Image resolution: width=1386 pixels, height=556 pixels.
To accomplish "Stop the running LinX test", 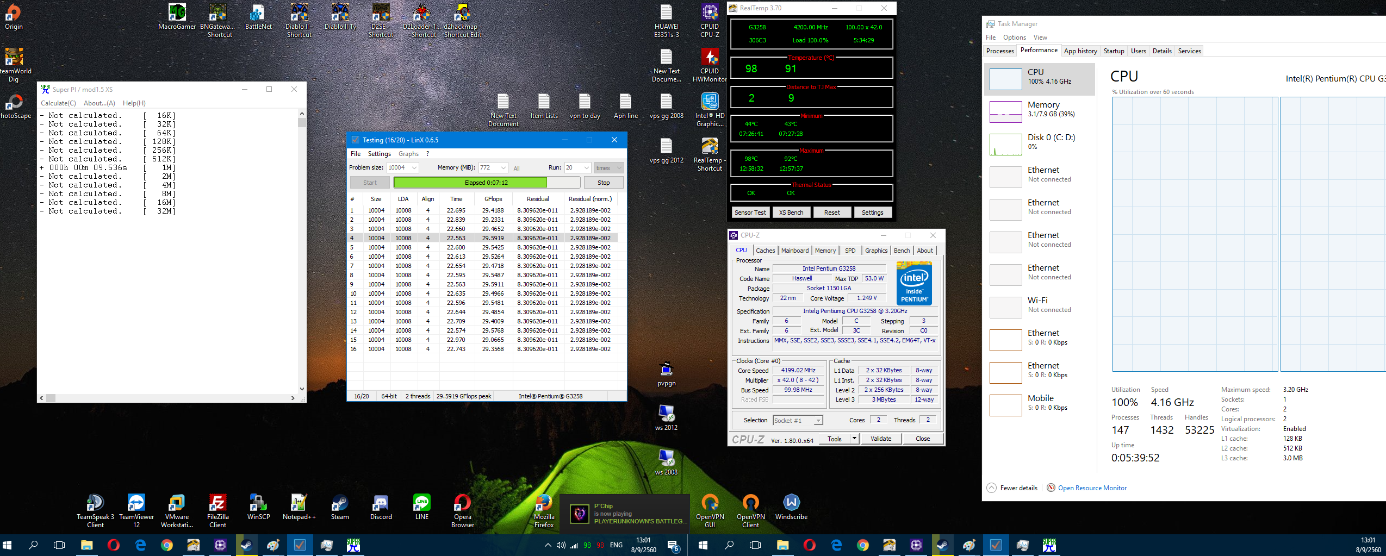I will 603,183.
